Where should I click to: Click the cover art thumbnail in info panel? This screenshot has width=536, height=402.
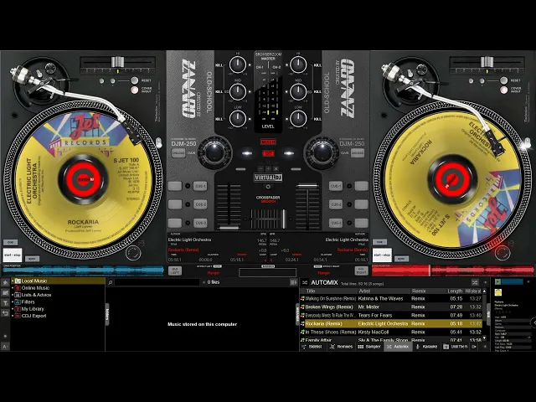pyautogui.click(x=498, y=292)
